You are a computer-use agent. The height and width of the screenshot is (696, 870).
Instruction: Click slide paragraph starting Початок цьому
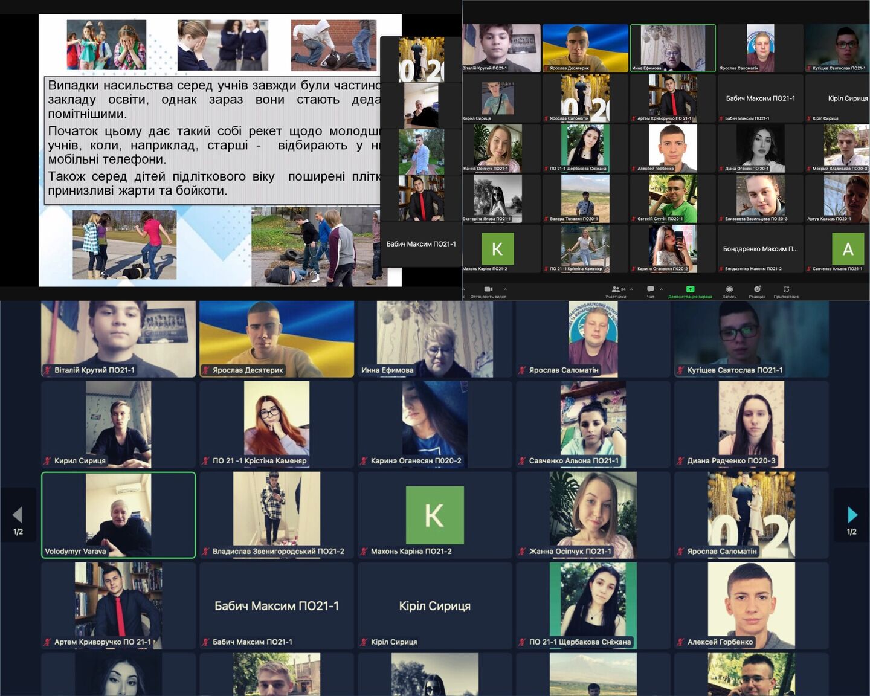click(214, 145)
